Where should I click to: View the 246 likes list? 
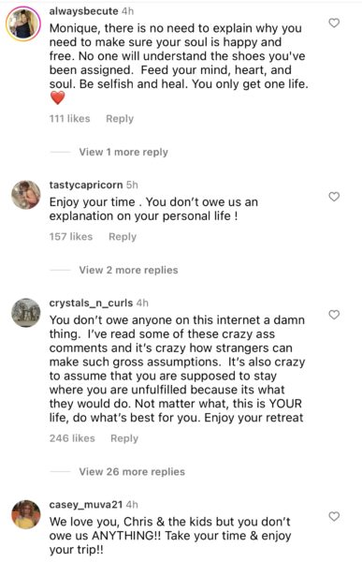click(72, 438)
